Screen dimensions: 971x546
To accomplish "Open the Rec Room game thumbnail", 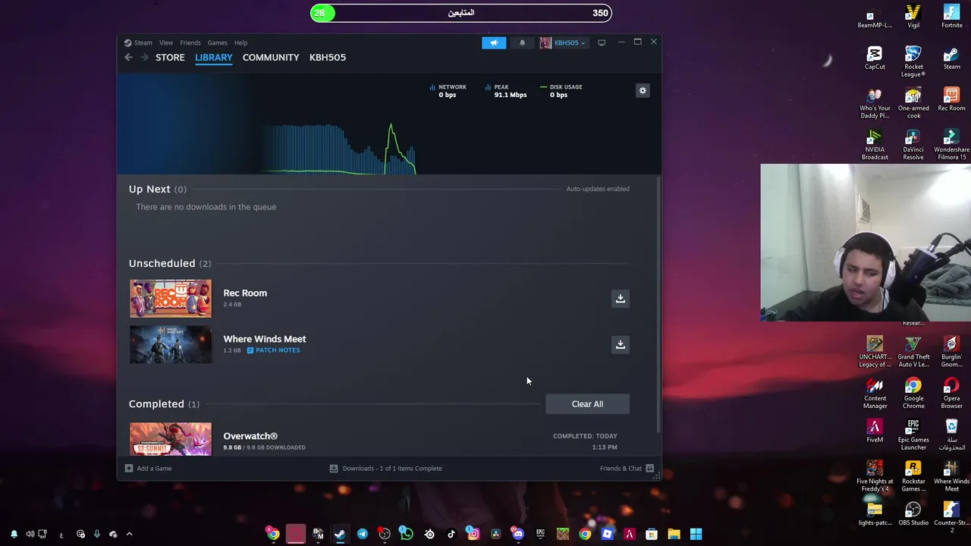I will [171, 298].
